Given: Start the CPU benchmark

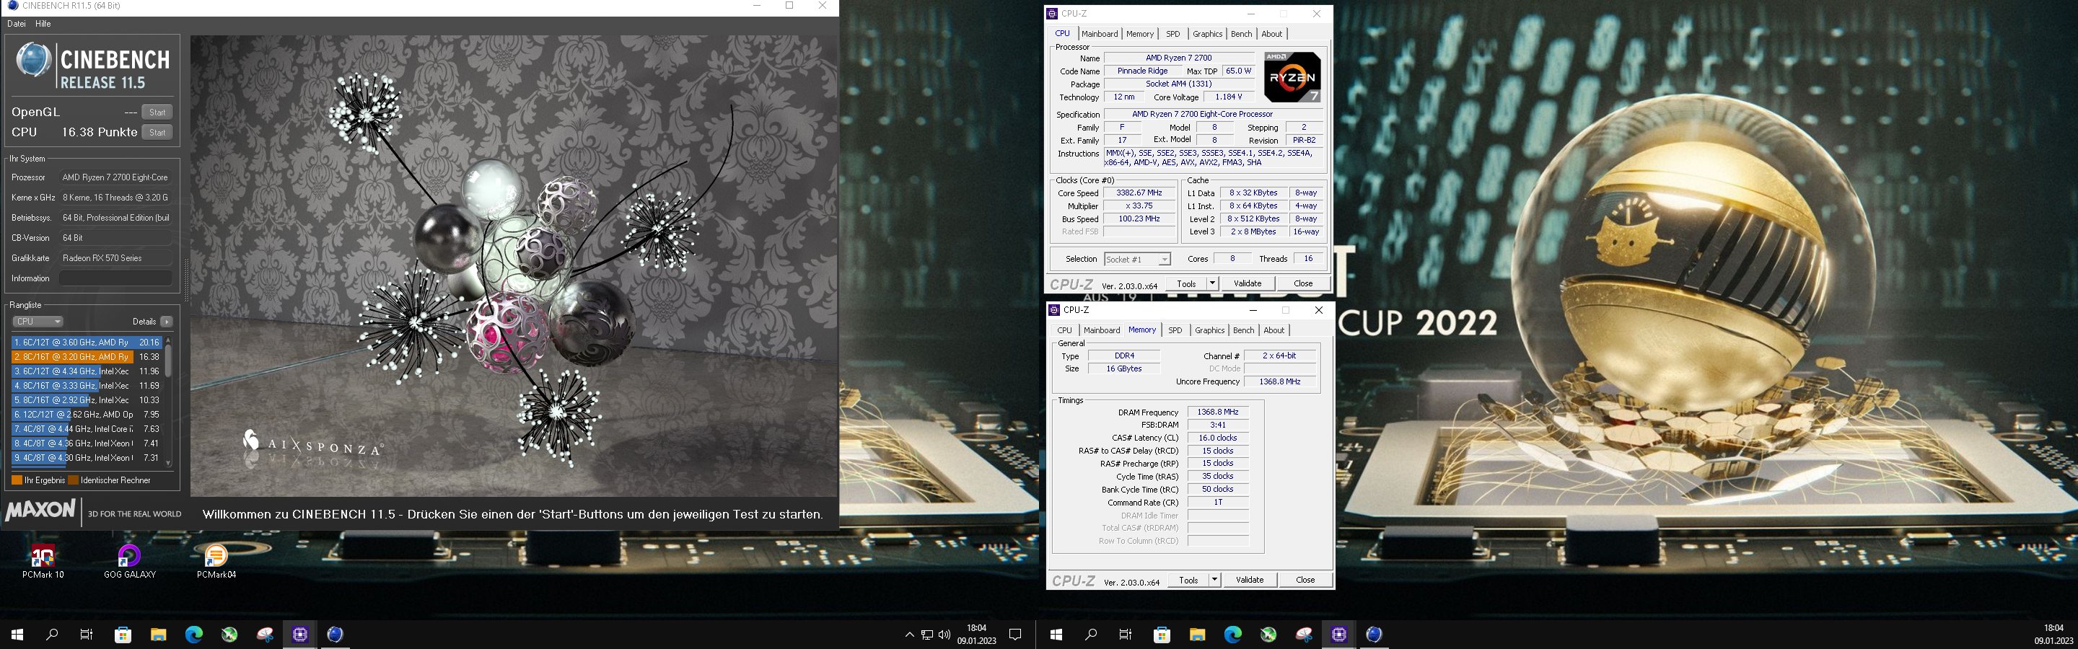Looking at the screenshot, I should tap(157, 132).
